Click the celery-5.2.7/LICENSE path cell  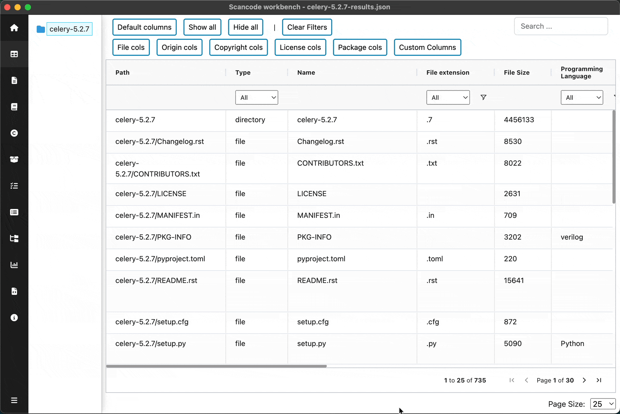click(166, 194)
